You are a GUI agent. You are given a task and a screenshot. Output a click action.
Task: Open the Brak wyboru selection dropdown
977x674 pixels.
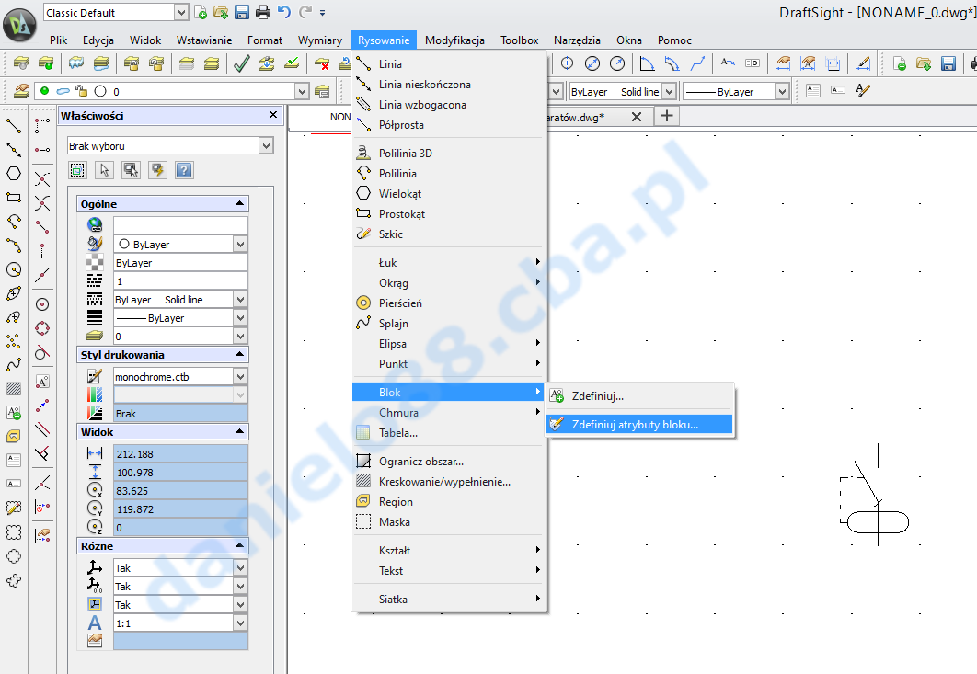pos(266,146)
